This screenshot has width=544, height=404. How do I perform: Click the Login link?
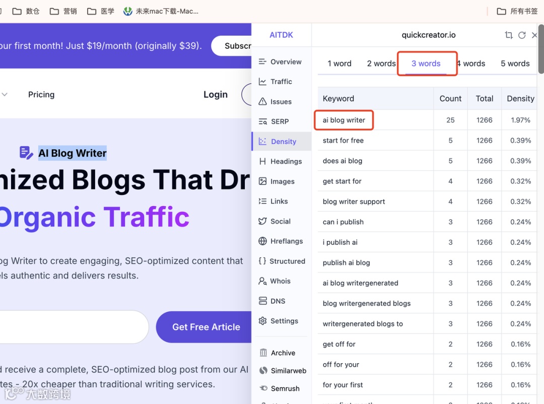coord(216,94)
